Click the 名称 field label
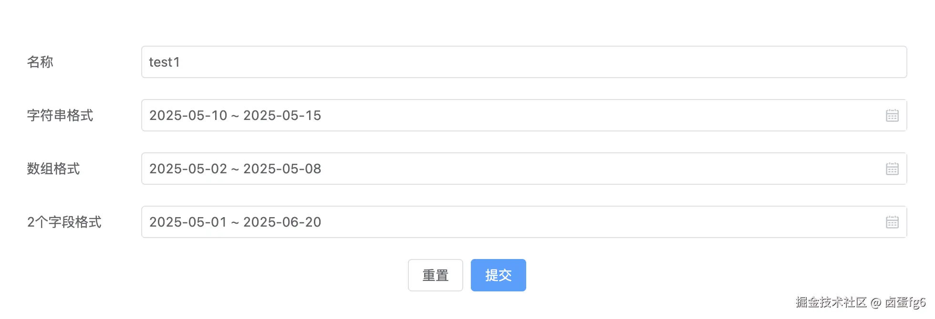Image resolution: width=935 pixels, height=319 pixels. point(40,62)
